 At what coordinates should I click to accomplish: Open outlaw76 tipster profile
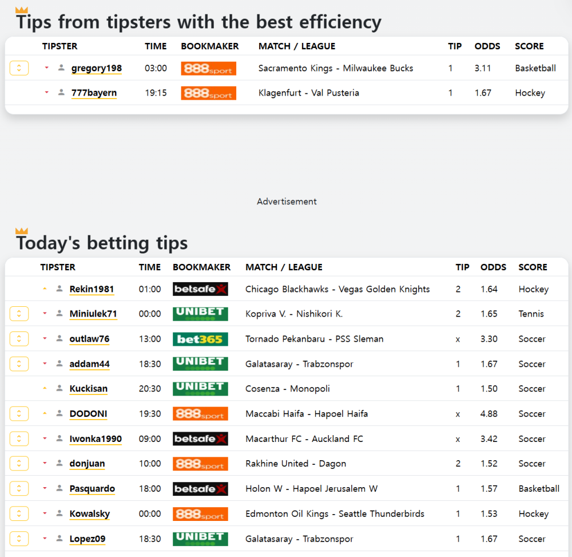[x=89, y=339]
